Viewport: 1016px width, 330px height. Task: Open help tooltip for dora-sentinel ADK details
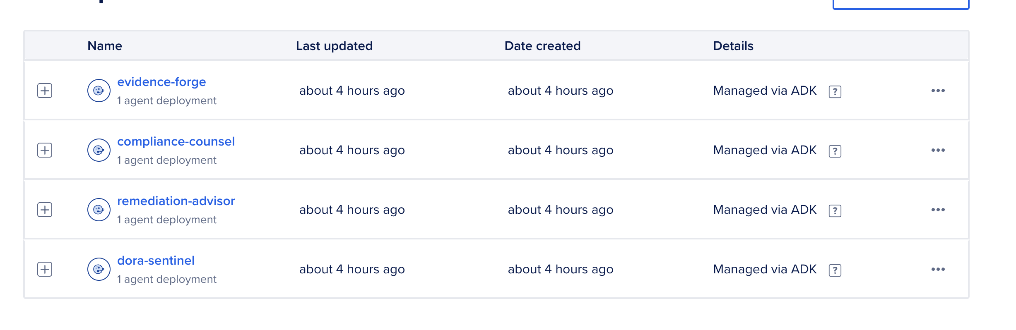(x=835, y=270)
